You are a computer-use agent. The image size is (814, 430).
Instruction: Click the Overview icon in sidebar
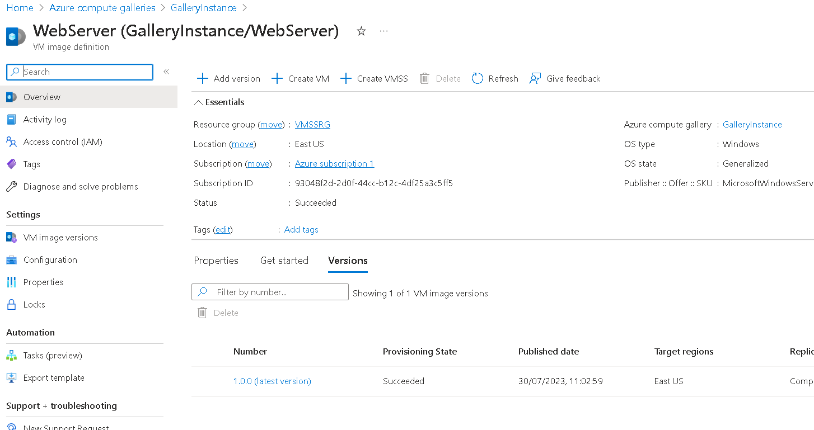tap(11, 97)
